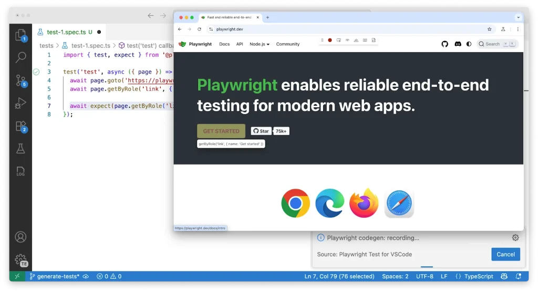Viewport: 538px width, 293px height.
Task: Click the Search box on Playwright site
Action: [x=497, y=44]
